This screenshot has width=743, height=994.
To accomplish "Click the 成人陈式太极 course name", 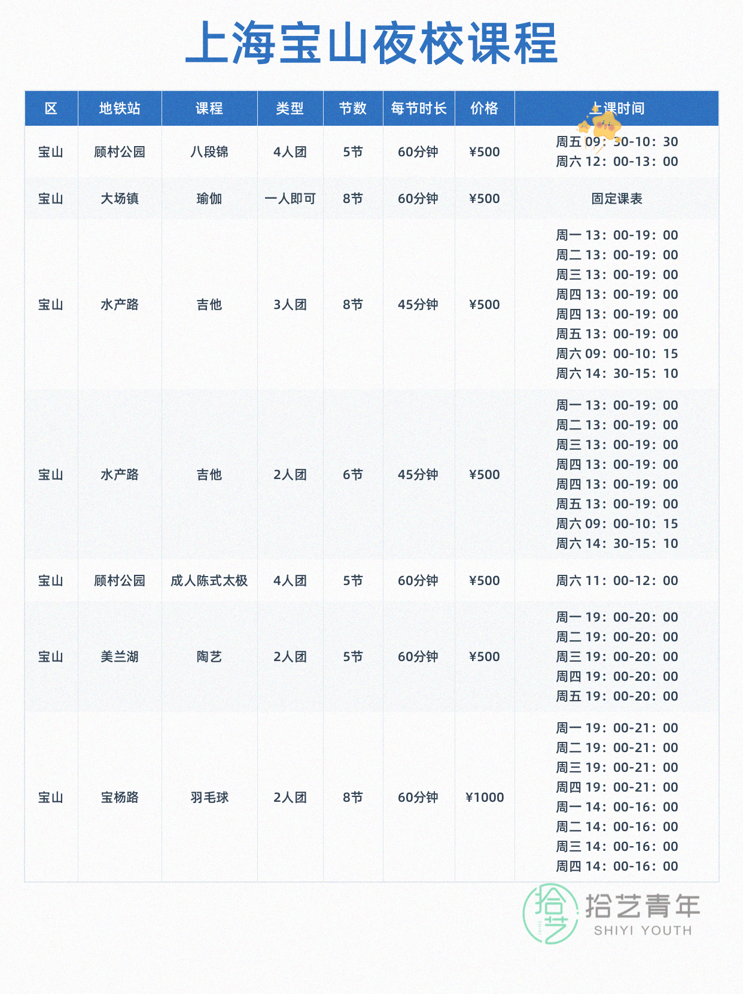I will [209, 581].
